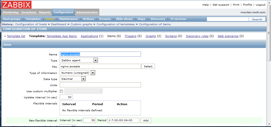This screenshot has height=127, width=271.
Task: Click the Help link
Action: pos(205,5)
